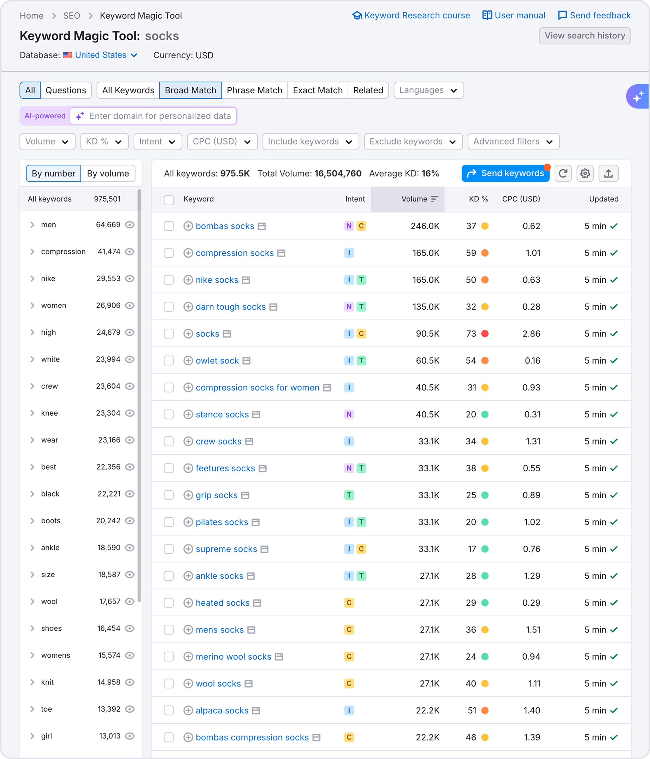This screenshot has width=650, height=759.
Task: Check the select-all keywords checkbox
Action: pos(169,200)
